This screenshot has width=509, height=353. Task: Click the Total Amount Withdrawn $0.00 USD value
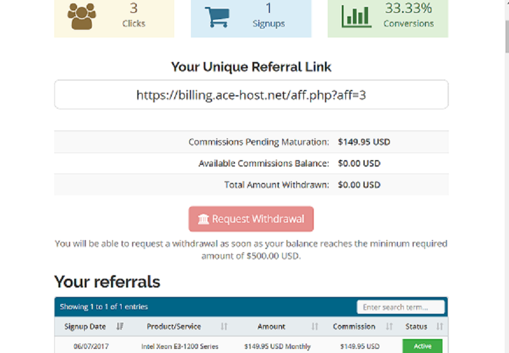[359, 185]
